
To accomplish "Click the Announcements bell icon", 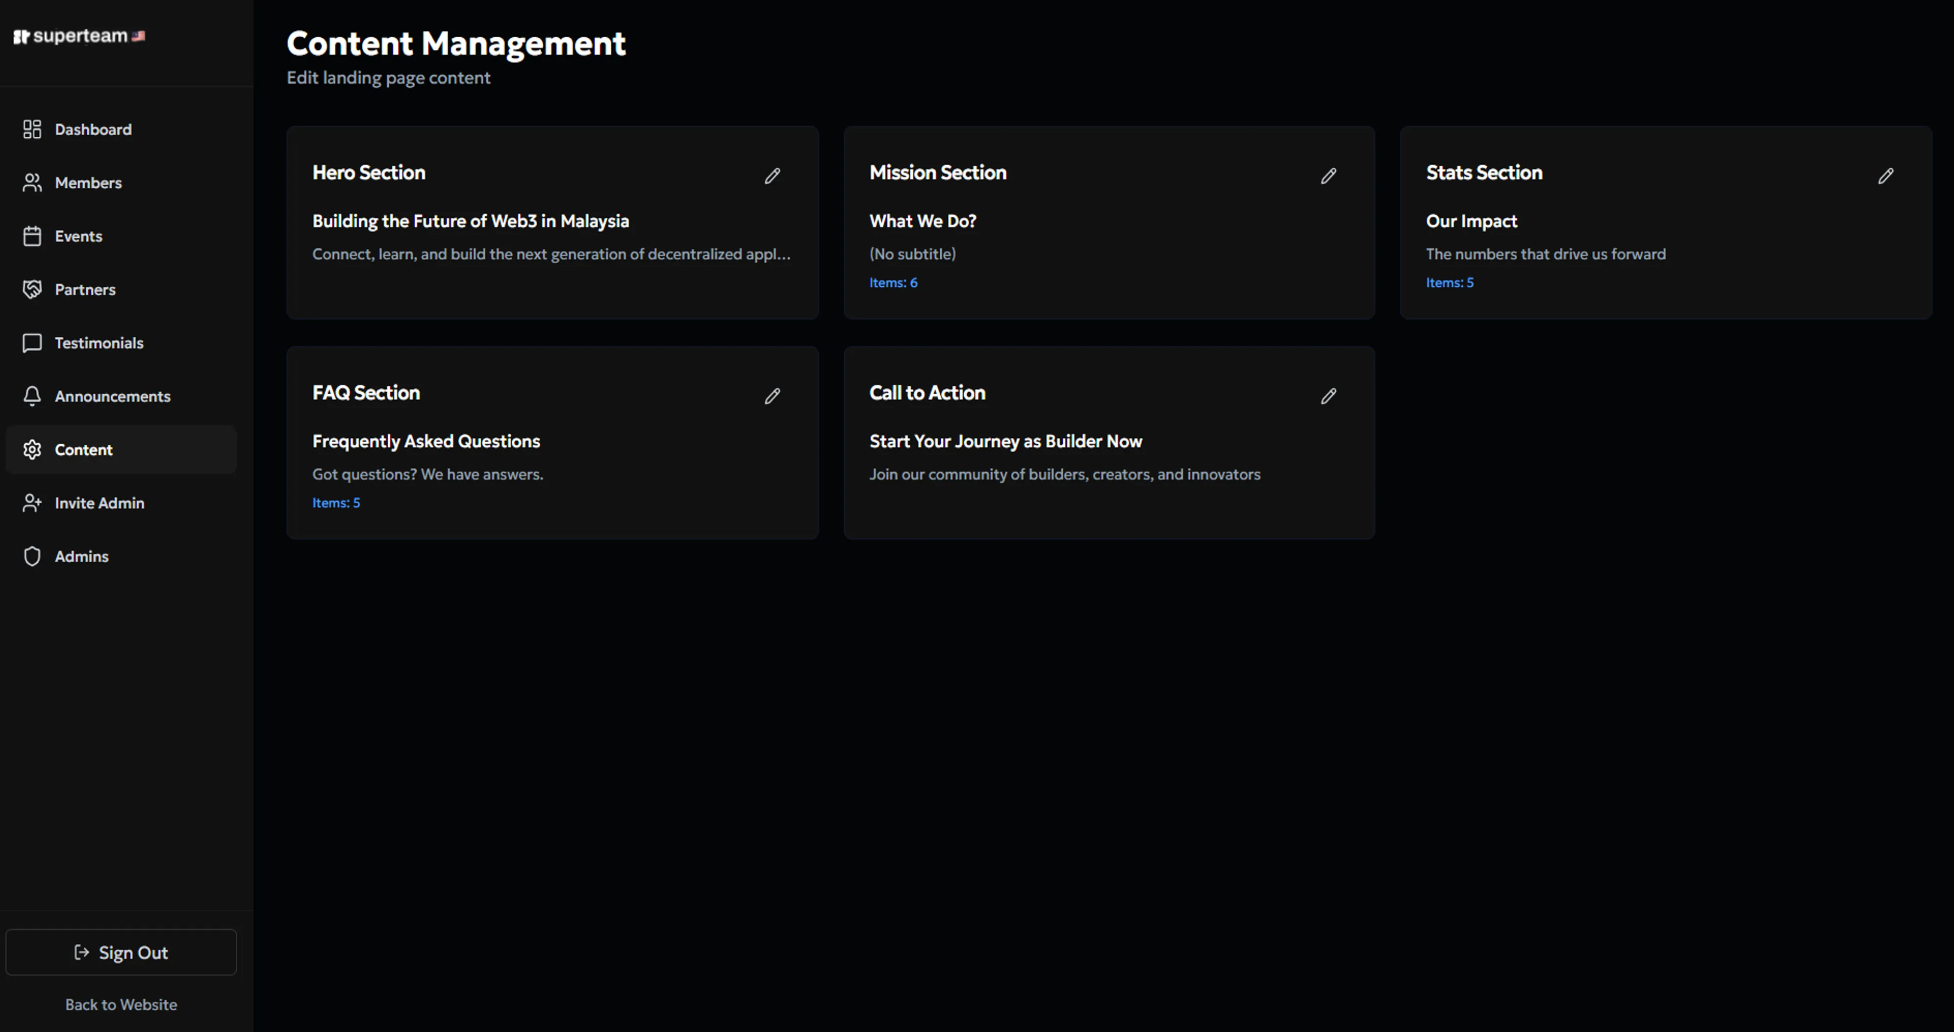I will (32, 396).
